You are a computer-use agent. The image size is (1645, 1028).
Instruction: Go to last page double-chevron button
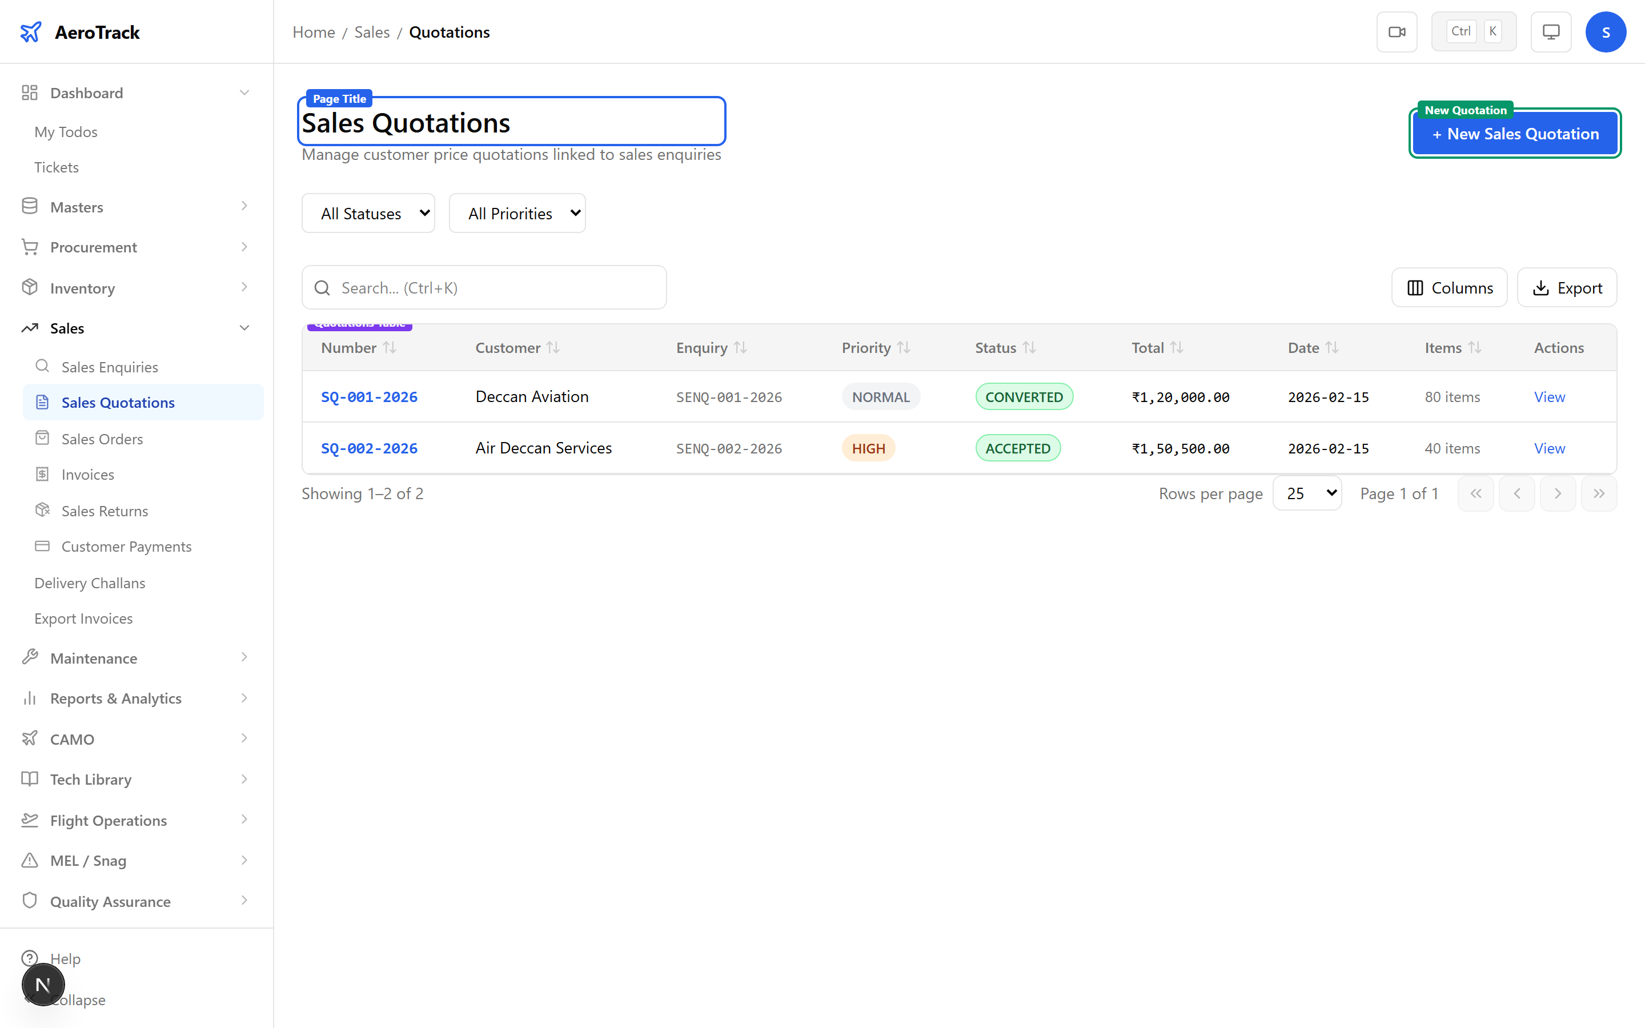tap(1599, 493)
